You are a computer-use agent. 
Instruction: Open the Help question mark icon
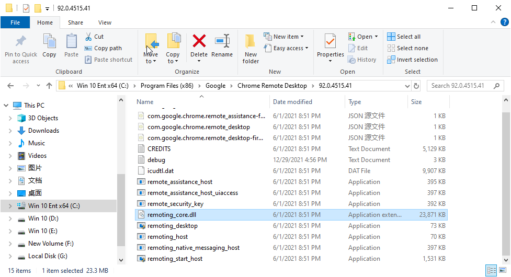tap(505, 22)
